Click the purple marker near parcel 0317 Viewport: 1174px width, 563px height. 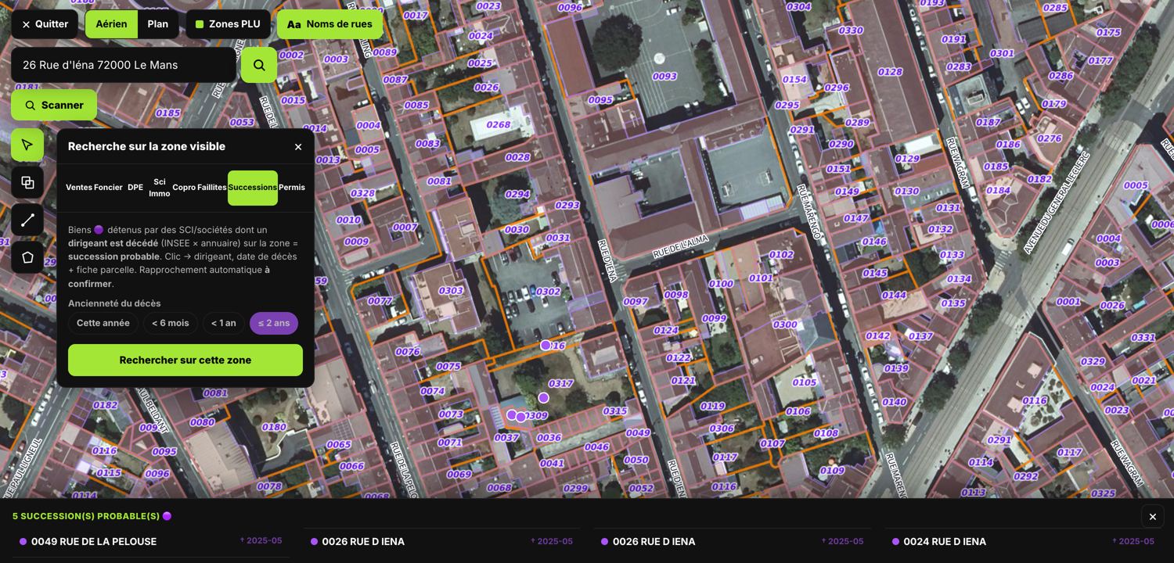[x=544, y=397]
